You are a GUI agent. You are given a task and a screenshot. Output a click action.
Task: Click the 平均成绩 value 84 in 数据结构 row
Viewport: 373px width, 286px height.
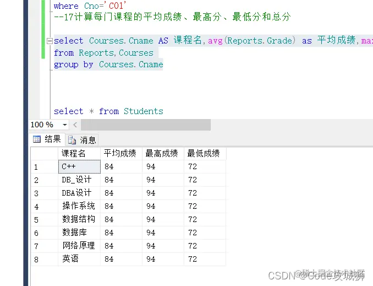pos(122,219)
